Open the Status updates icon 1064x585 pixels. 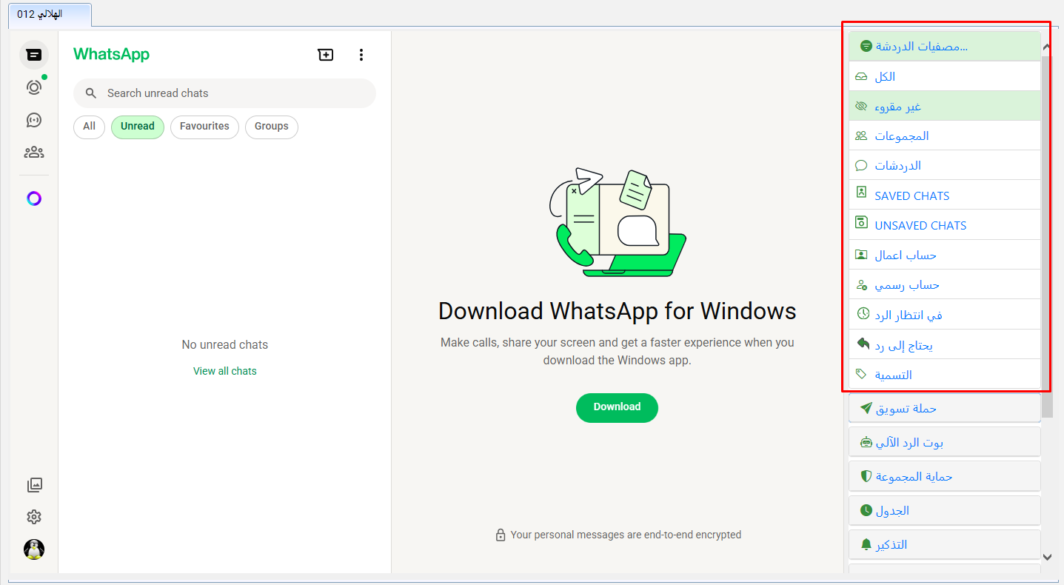pos(33,87)
